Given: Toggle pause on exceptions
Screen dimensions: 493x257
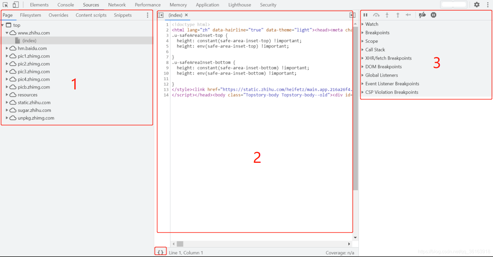Looking at the screenshot, I should coord(434,15).
